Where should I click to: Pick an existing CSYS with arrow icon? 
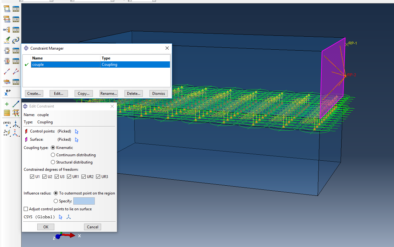(x=61, y=217)
